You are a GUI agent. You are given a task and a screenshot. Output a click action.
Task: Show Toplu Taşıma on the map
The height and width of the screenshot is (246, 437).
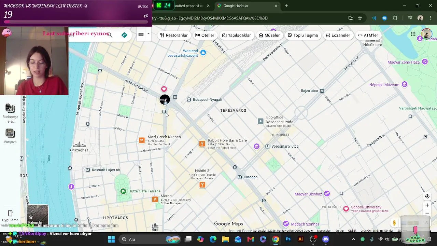[x=303, y=35]
